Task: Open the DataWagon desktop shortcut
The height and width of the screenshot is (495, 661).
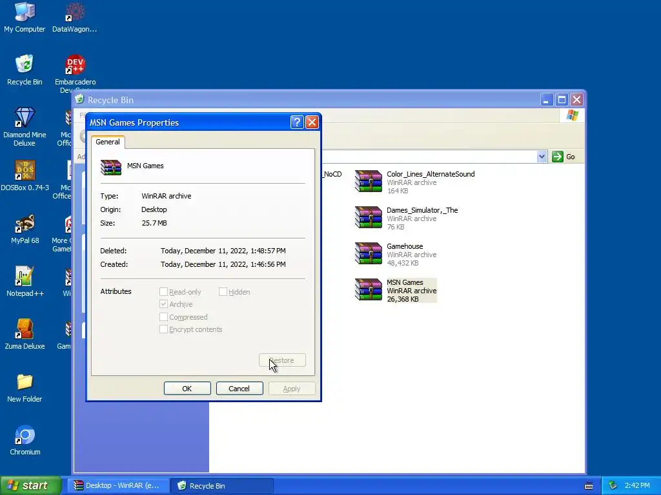Action: (x=75, y=17)
